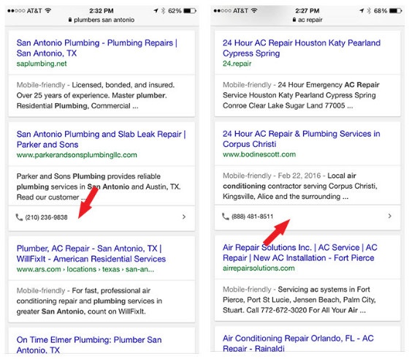Screen dimensions: 409x359
Task: Tap the plumbers san antonio address bar
Action: [x=102, y=20]
